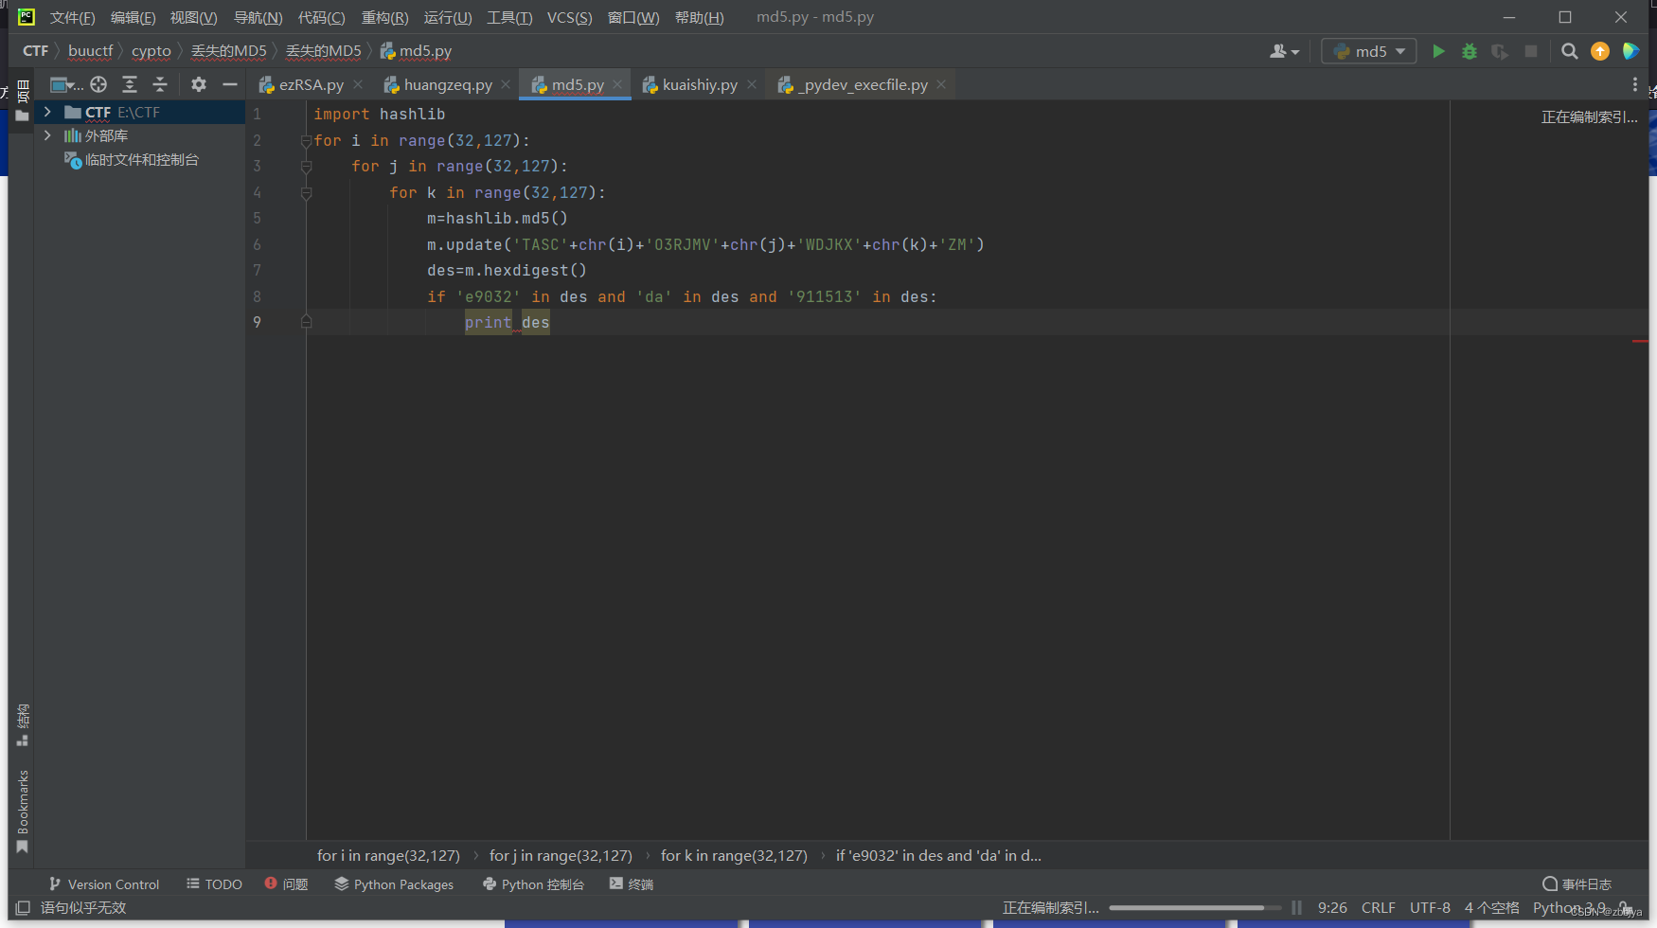Click the buuctf breadcrumb in navigation bar

point(90,51)
